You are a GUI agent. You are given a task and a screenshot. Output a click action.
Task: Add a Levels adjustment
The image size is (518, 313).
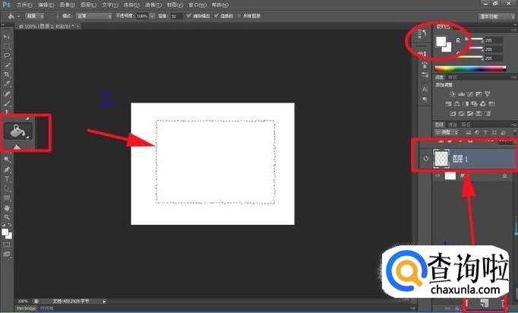click(x=461, y=94)
